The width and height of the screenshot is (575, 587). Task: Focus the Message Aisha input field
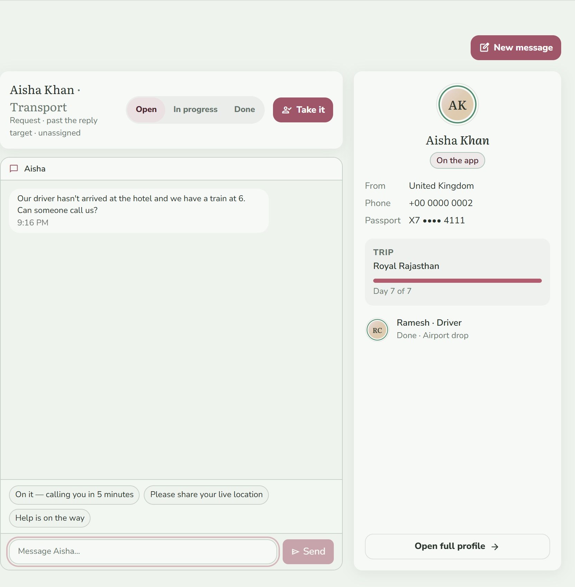(x=143, y=551)
